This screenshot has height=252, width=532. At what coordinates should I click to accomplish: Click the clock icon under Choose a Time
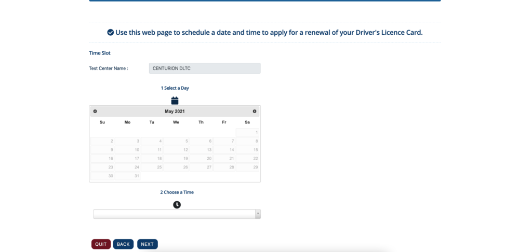point(177,205)
